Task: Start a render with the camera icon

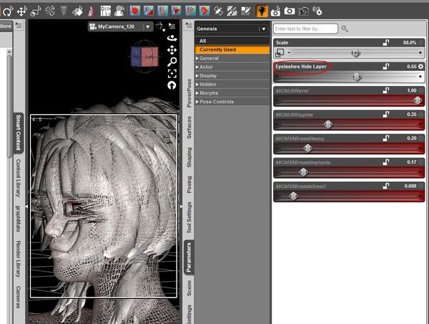Action: 289,11
